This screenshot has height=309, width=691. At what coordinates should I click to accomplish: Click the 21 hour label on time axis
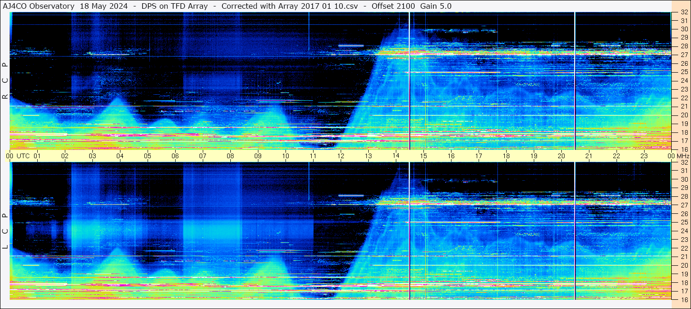589,156
